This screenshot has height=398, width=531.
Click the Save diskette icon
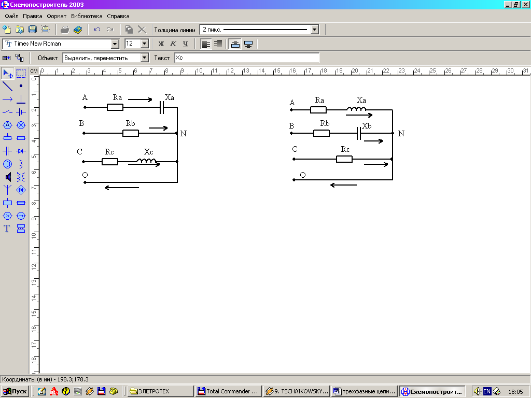click(33, 30)
